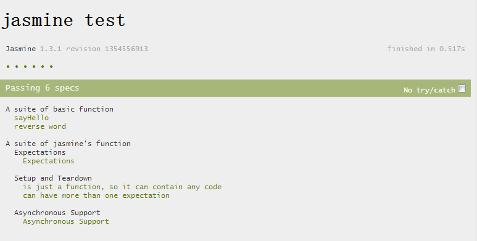The width and height of the screenshot is (477, 241).
Task: Click the vertical scrollbar on page edge
Action: pyautogui.click(x=475, y=120)
